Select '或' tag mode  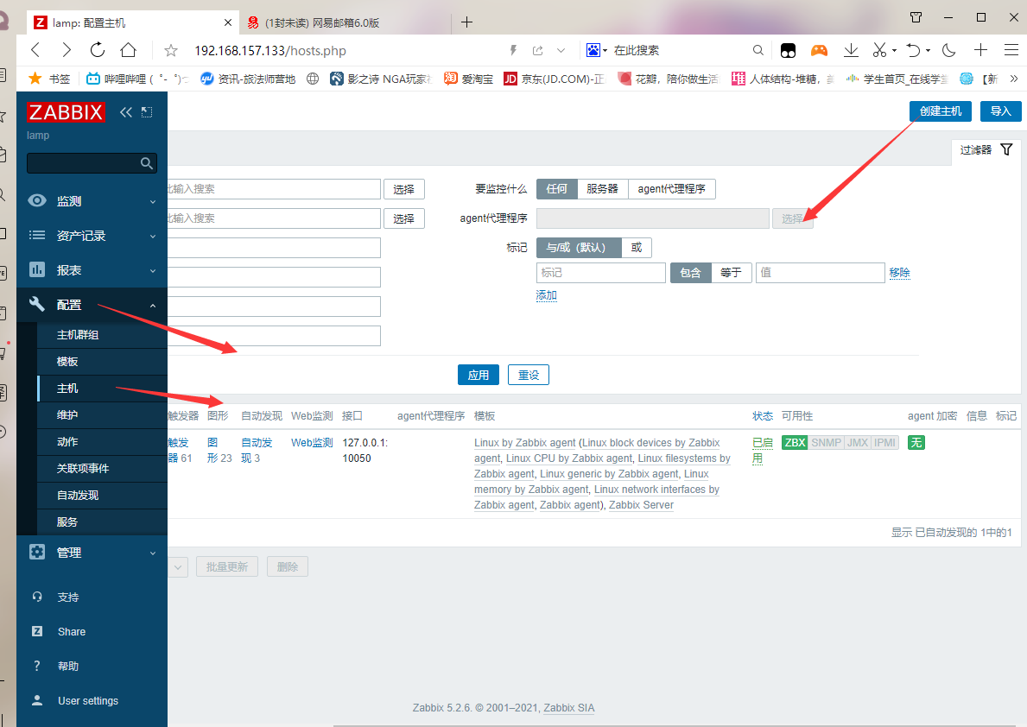click(636, 248)
